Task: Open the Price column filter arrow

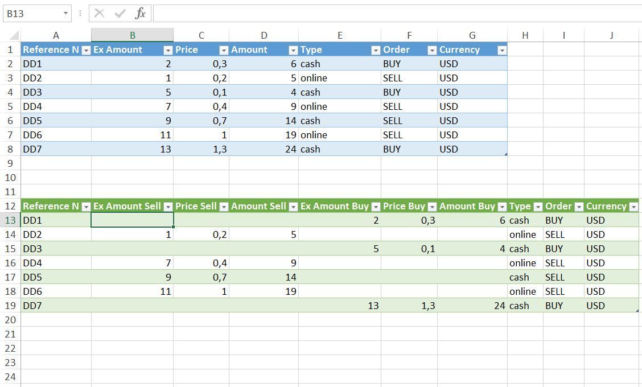Action: (x=224, y=50)
